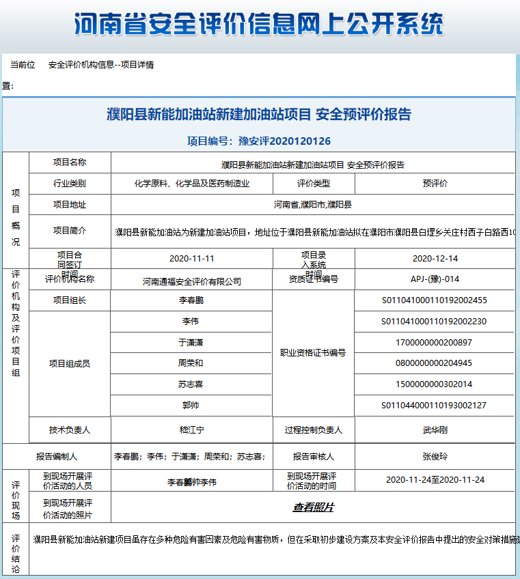Click team member 郭帅
Viewport: 520px width, 579px height.
click(x=191, y=406)
